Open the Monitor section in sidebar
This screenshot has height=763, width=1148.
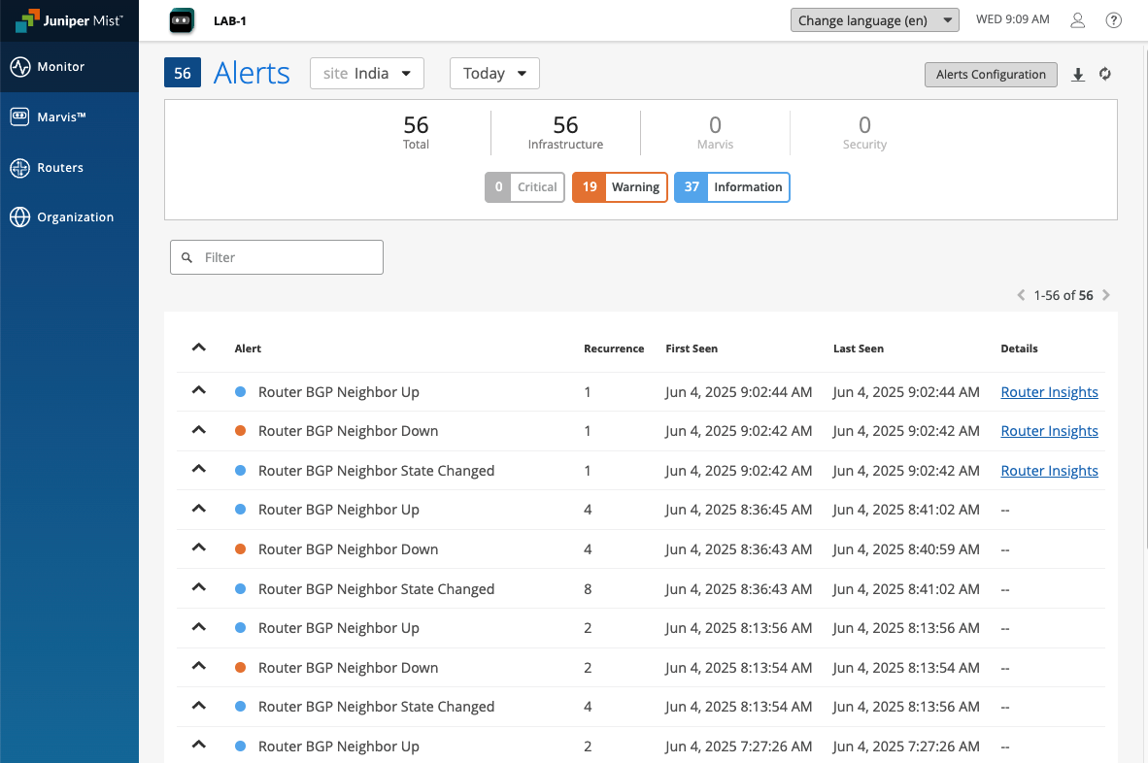(x=60, y=67)
